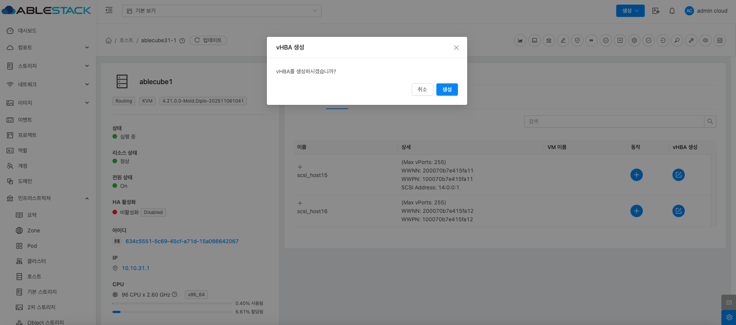
Task: Click the 검색 search input field
Action: (x=614, y=121)
